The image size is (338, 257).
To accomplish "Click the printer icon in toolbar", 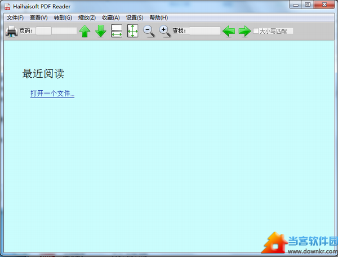I will tap(11, 31).
